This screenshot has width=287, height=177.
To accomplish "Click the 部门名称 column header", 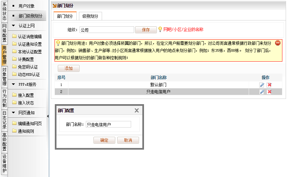I will point(159,77).
